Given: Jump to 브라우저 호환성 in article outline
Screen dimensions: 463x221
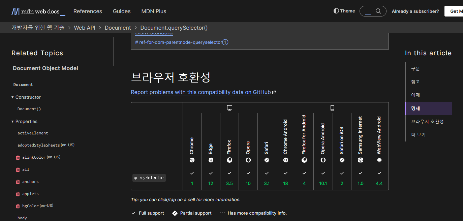Looking at the screenshot, I should [x=427, y=121].
